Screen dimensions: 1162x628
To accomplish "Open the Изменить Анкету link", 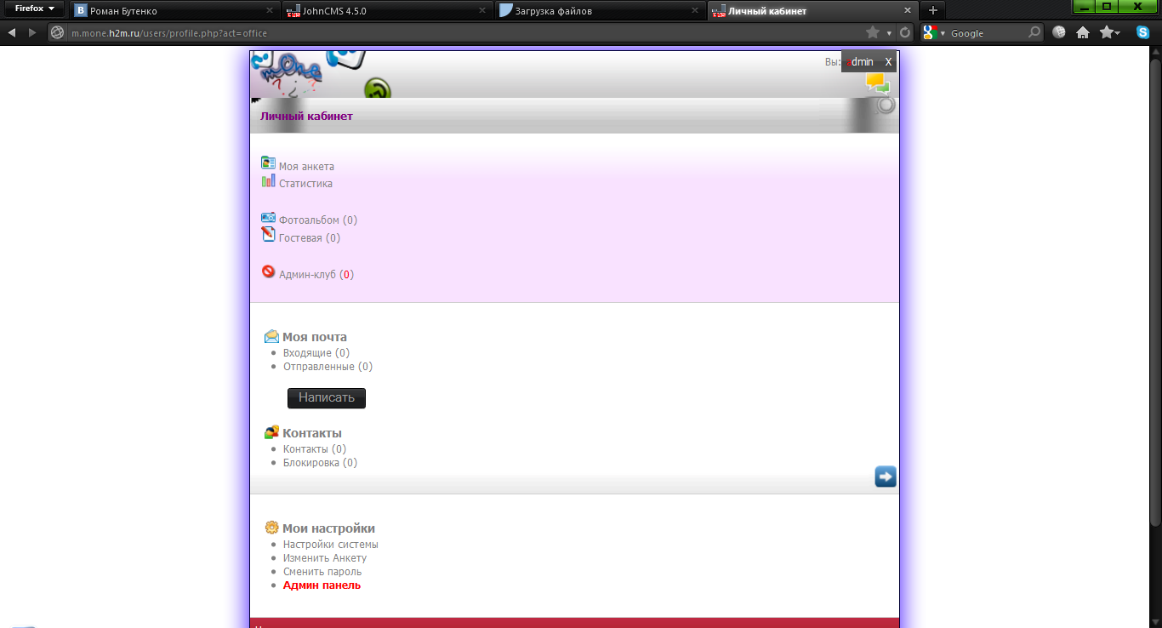I will click(x=325, y=558).
